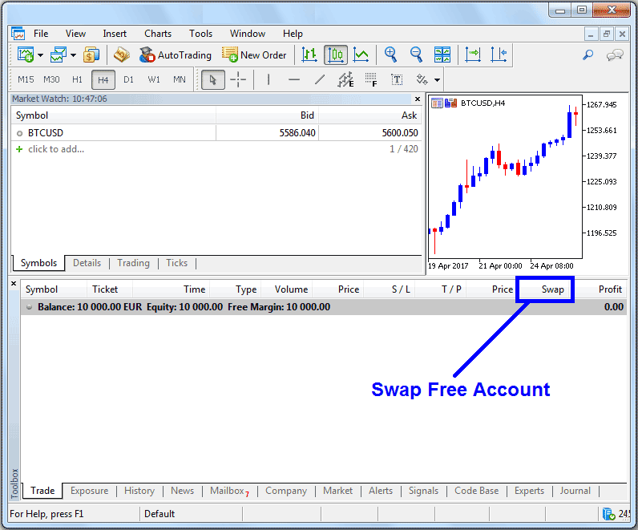Viewport: 638px width, 530px height.
Task: Switch to the Trading tab
Action: click(x=134, y=263)
